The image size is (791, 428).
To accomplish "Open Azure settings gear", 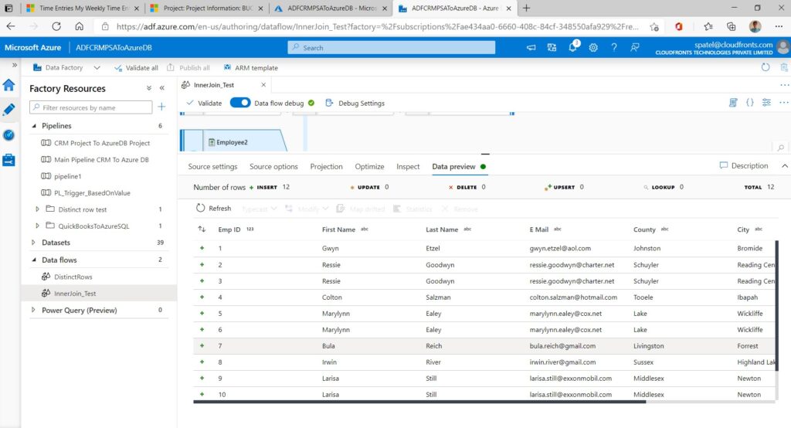I will 593,47.
